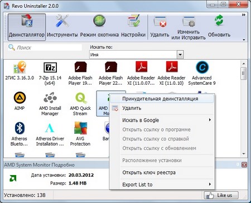251x203 pixels.
Task: Select the 7-Zip 15.14 (x64) program
Action: click(50, 74)
